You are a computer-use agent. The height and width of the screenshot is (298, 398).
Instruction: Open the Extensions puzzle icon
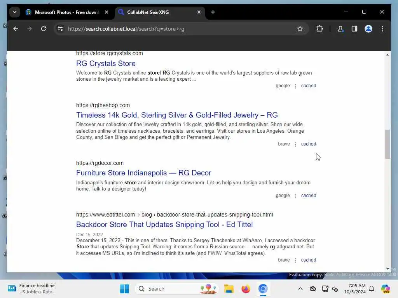(x=319, y=29)
